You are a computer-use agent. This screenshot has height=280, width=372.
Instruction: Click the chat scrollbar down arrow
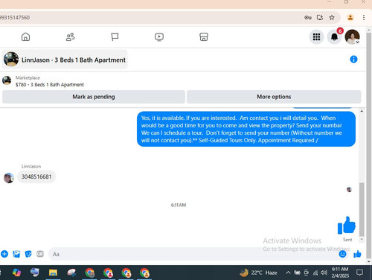[362, 240]
